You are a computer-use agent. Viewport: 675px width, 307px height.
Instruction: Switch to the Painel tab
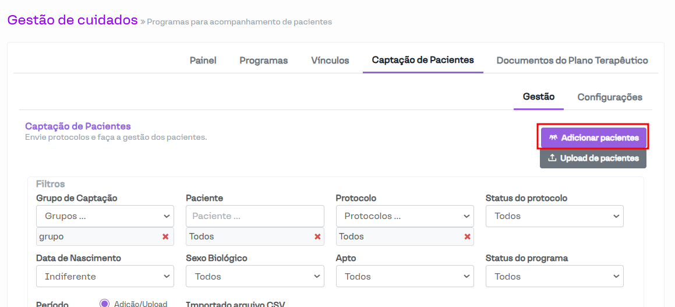tap(203, 61)
